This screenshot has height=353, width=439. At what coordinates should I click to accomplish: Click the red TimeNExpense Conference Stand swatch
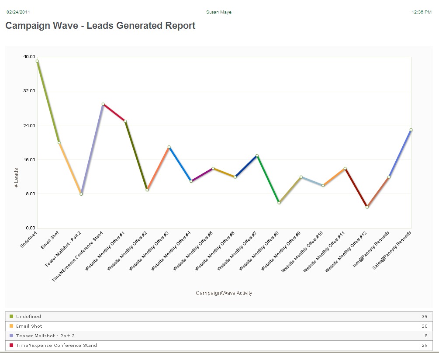coord(11,345)
